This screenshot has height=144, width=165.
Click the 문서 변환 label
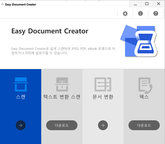click(x=103, y=97)
